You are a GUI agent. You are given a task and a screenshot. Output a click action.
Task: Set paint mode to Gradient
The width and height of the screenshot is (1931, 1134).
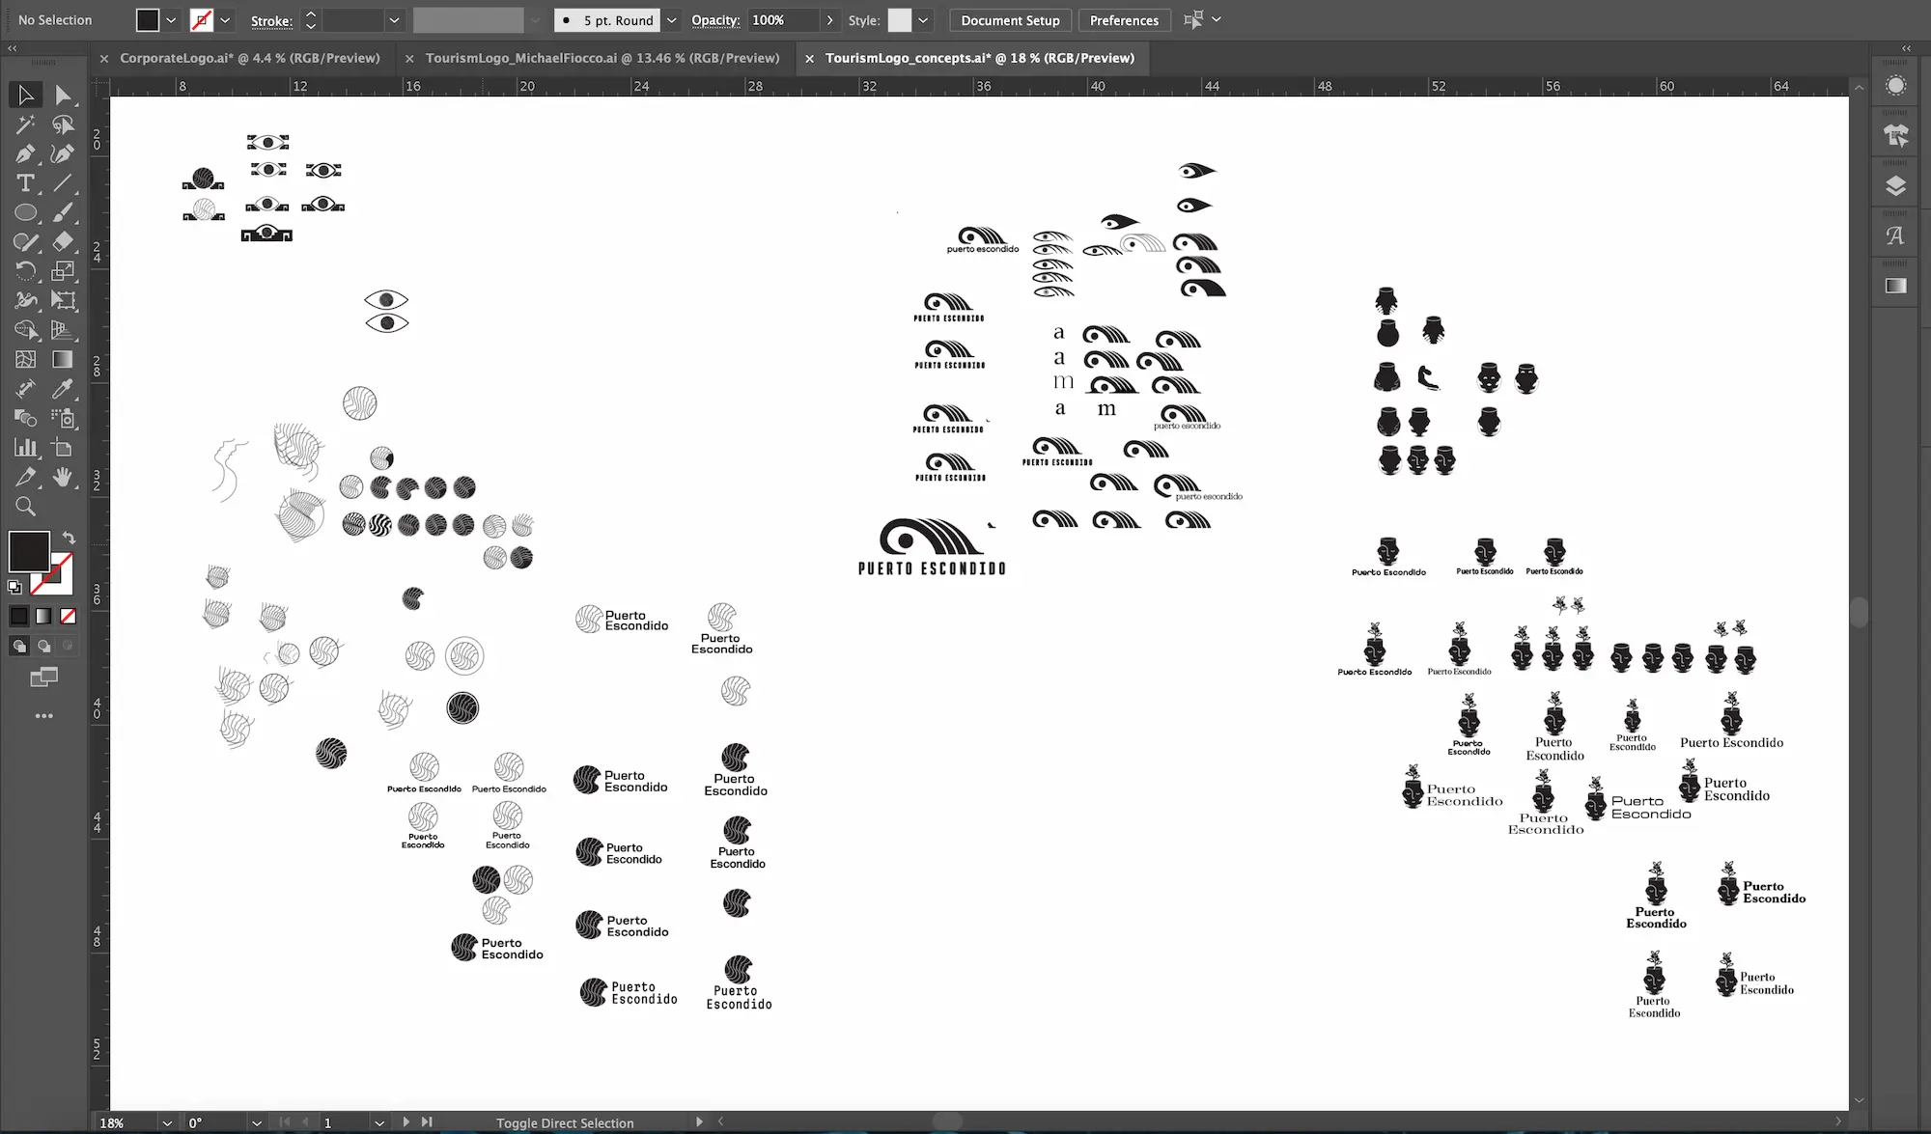[43, 616]
